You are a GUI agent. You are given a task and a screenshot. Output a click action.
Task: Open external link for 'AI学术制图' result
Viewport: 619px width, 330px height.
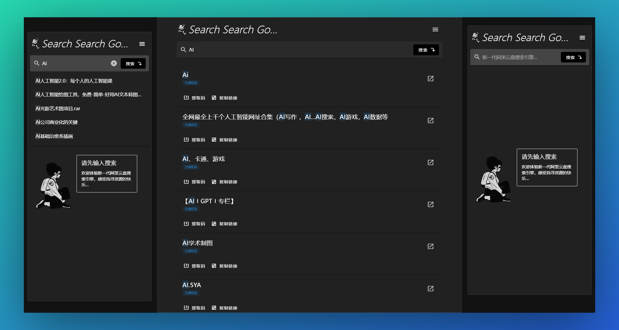430,247
